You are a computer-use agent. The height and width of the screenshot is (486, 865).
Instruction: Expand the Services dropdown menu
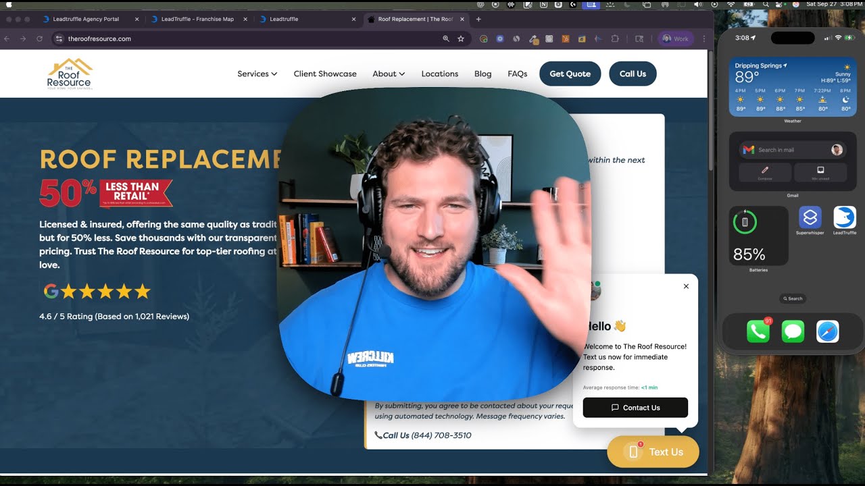pyautogui.click(x=257, y=74)
